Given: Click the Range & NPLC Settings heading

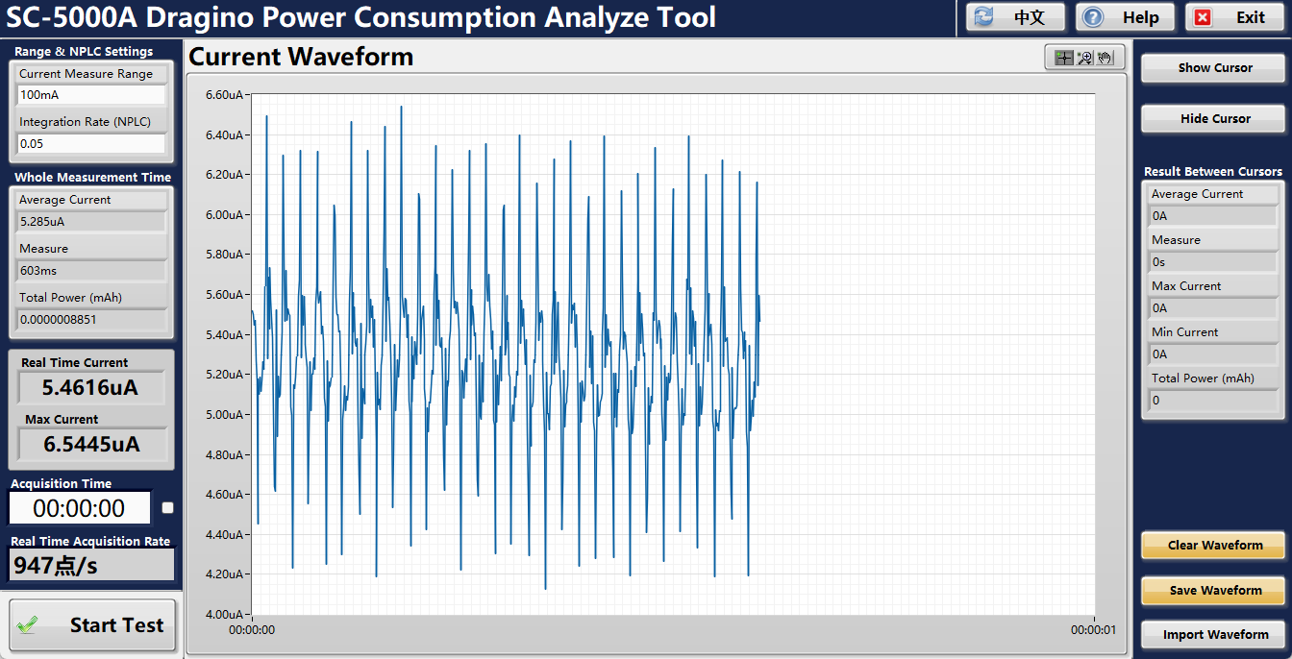Looking at the screenshot, I should 84,52.
